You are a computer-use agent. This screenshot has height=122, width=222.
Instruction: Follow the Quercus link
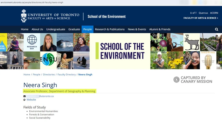tap(203, 13)
